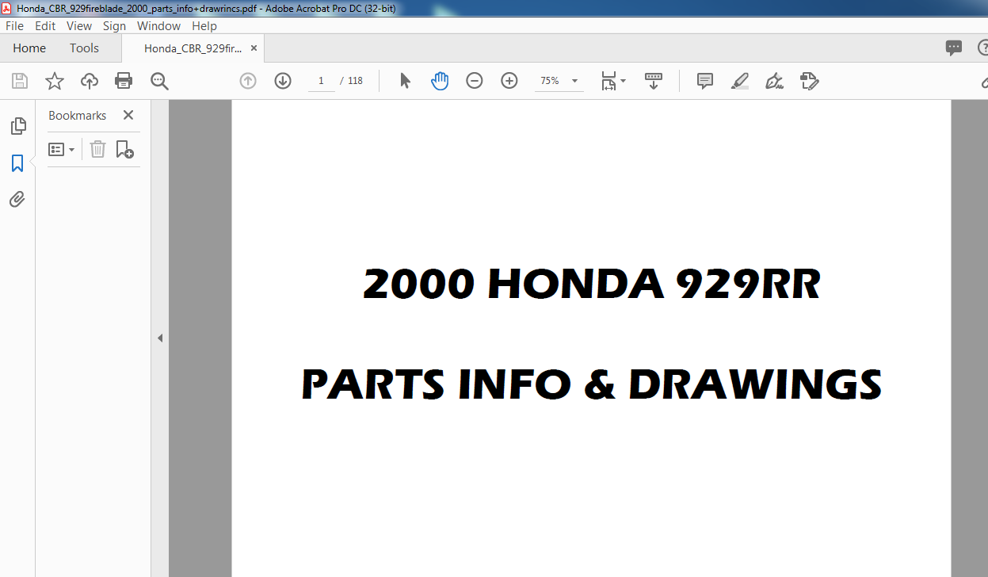Viewport: 988px width, 577px height.
Task: Open the Sign menu
Action: 114,26
